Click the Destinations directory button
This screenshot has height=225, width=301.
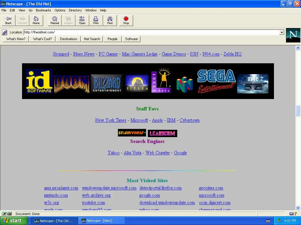coord(68,39)
